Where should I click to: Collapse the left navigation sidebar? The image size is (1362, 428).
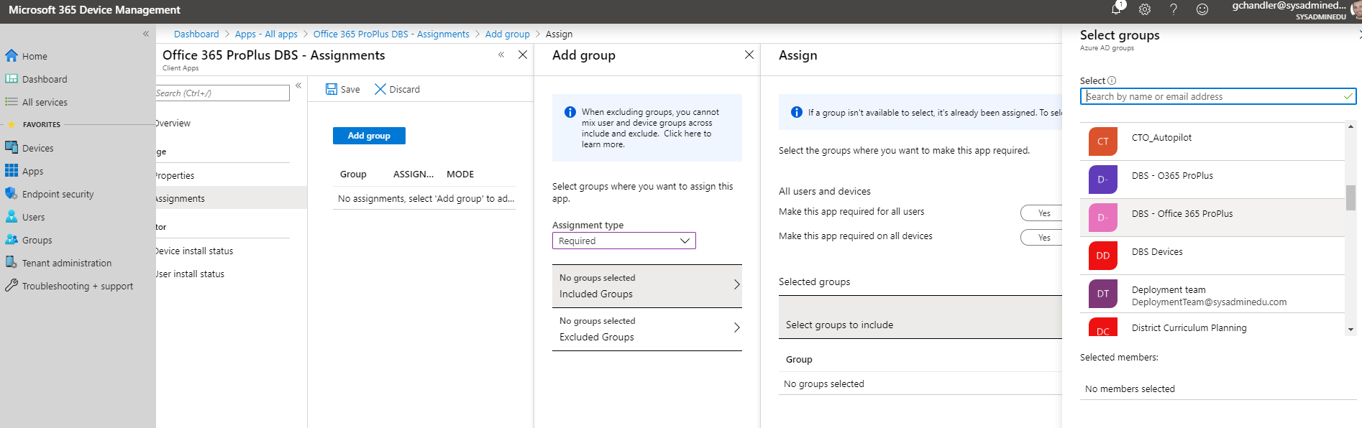click(145, 34)
